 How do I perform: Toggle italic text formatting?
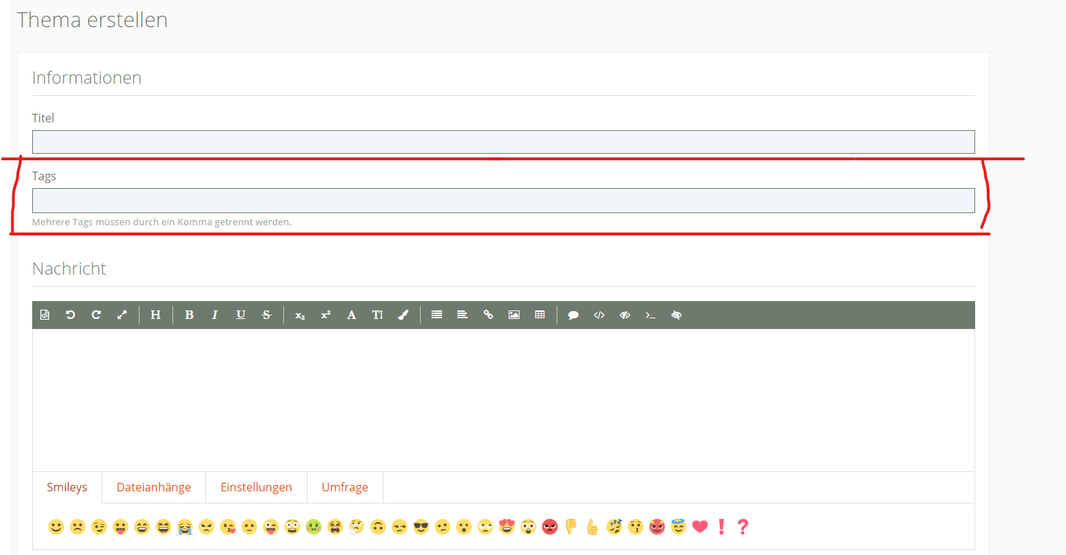click(215, 315)
